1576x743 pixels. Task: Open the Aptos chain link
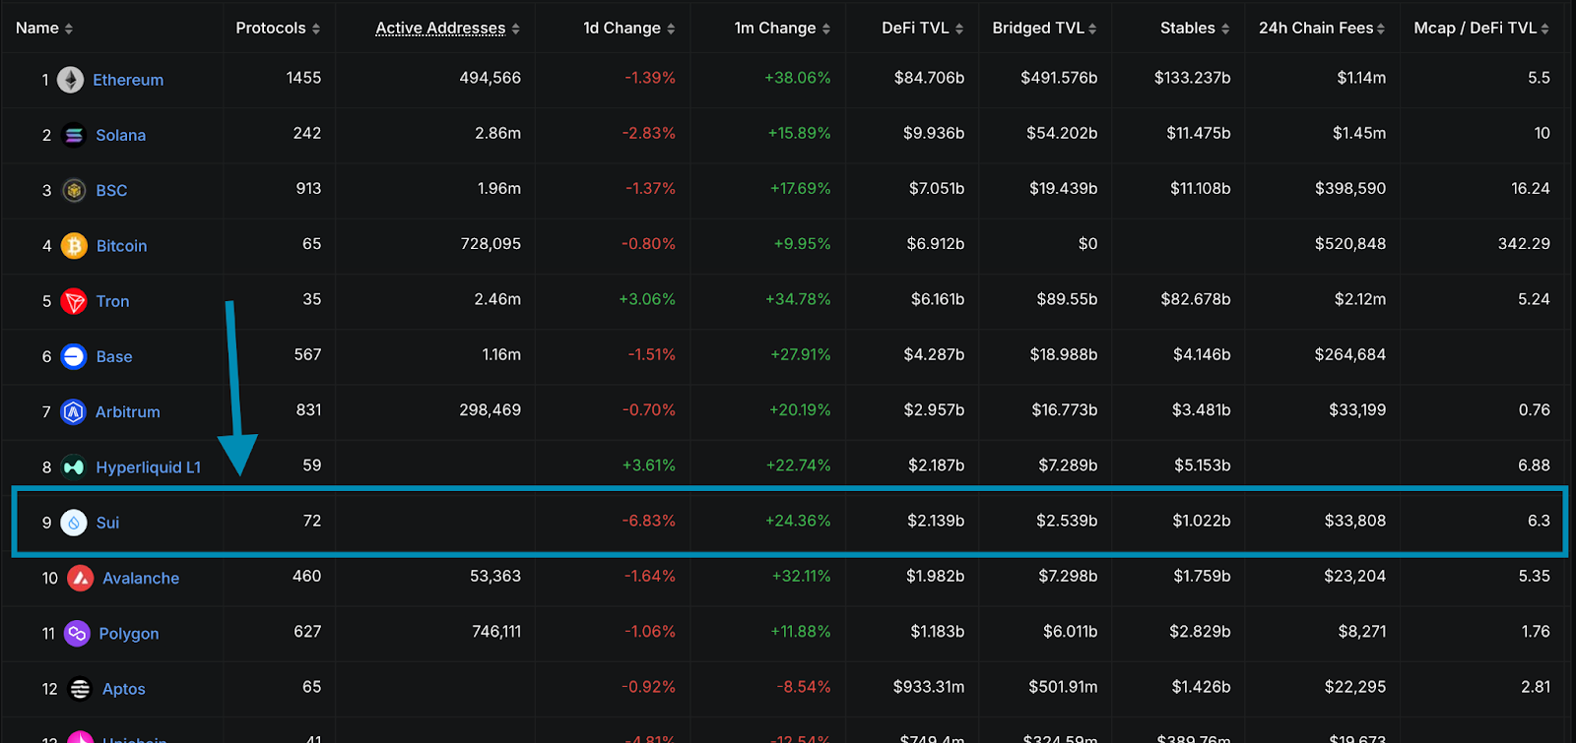tap(124, 689)
